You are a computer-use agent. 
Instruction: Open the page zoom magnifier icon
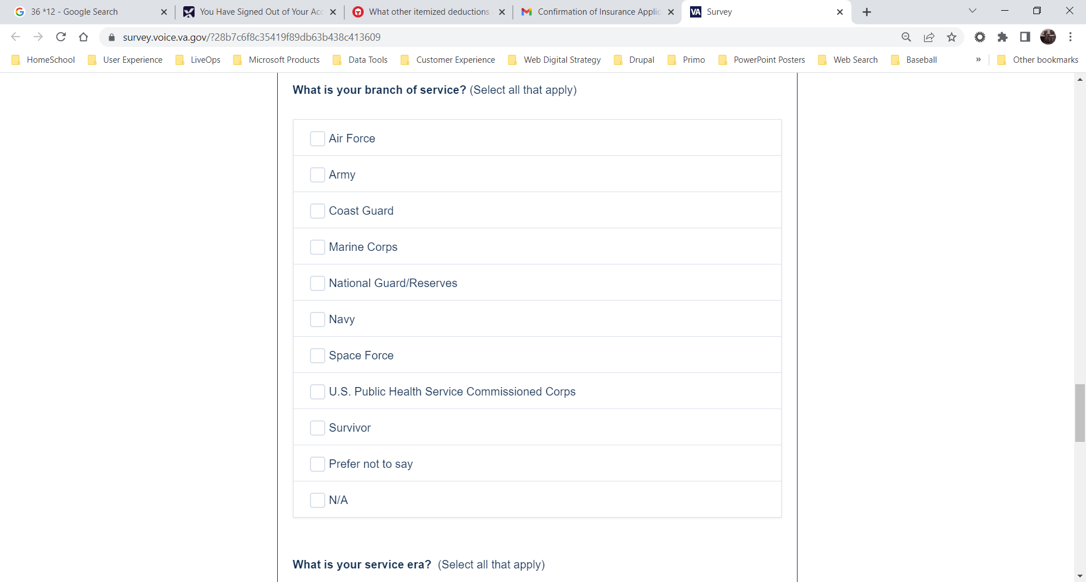(906, 37)
